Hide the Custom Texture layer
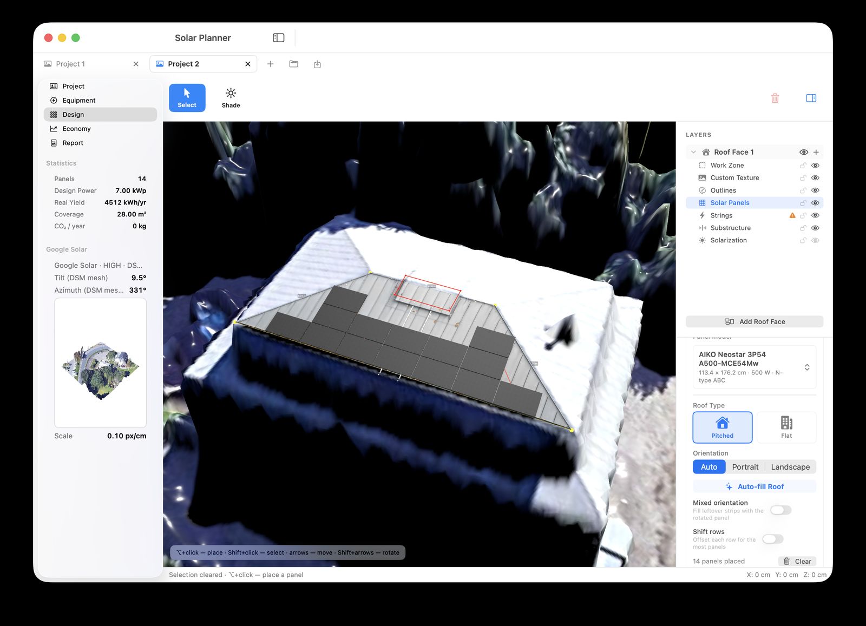This screenshot has height=626, width=866. (815, 178)
